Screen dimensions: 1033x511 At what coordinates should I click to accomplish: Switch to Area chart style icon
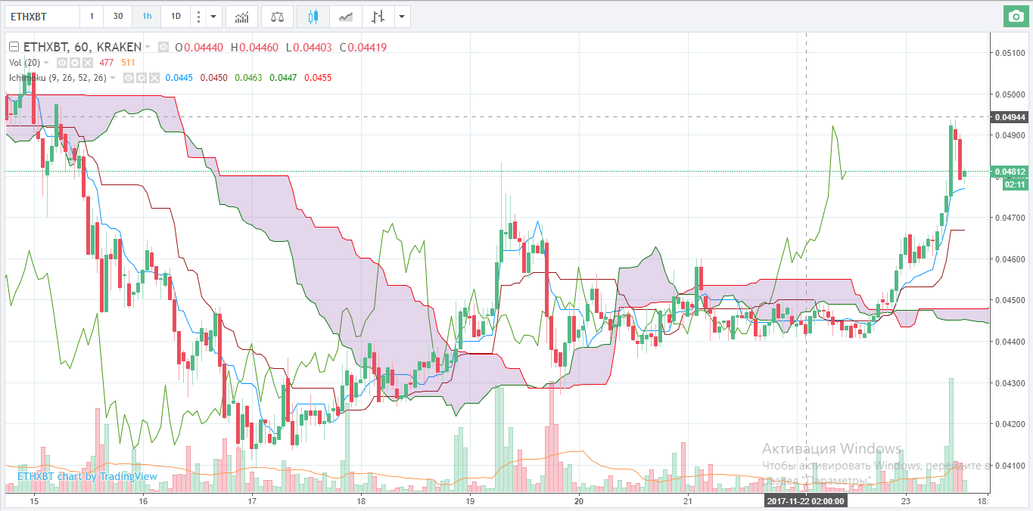(346, 16)
